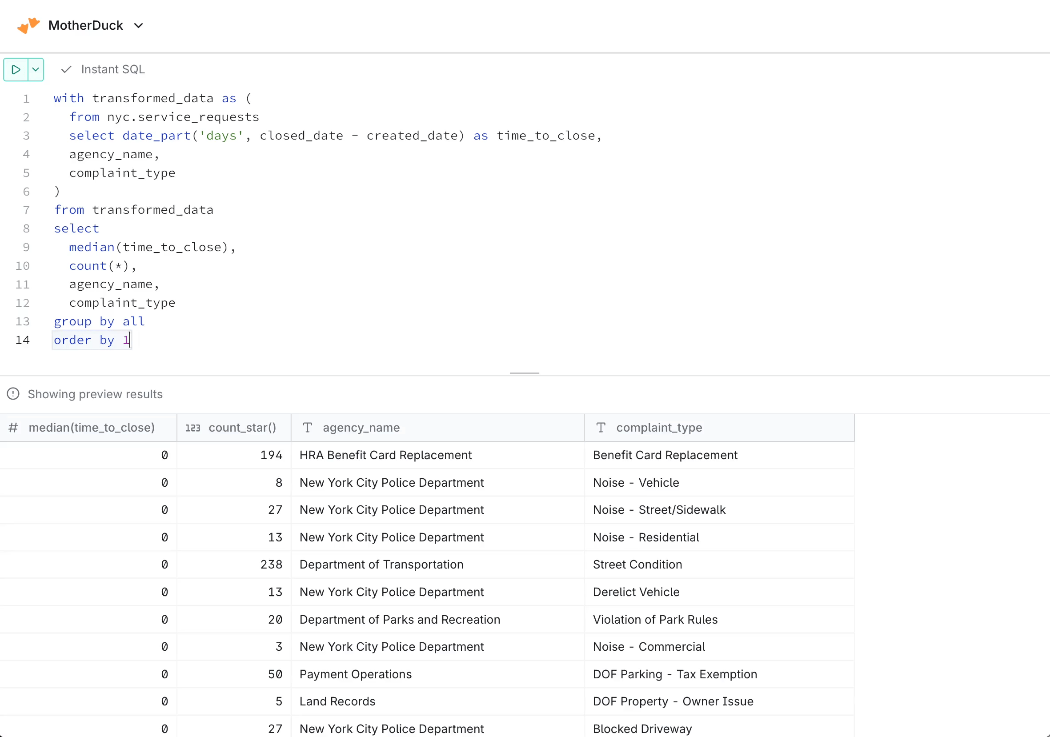Viewport: 1050px width, 737px height.
Task: Click the HRA Benefit Card Replacement cell
Action: [385, 455]
